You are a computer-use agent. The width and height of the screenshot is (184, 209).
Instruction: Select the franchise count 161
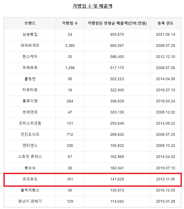click(70, 179)
